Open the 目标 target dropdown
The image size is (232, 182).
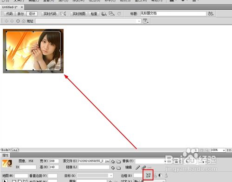pyautogui.click(x=111, y=175)
